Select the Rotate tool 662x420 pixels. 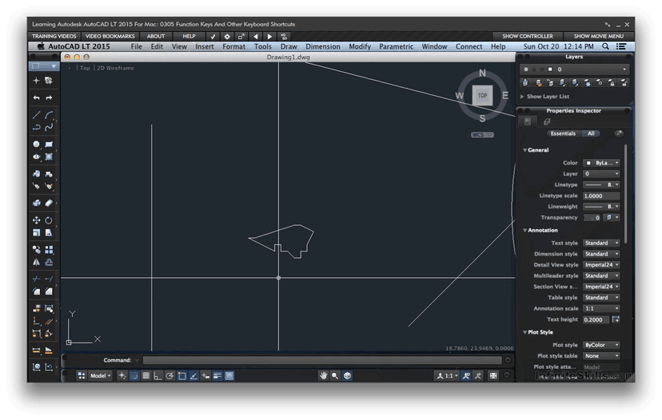point(49,220)
